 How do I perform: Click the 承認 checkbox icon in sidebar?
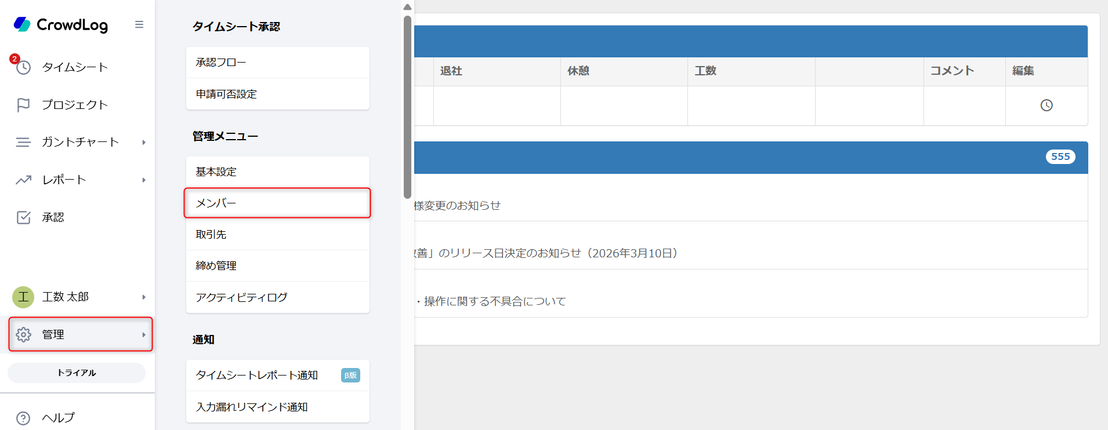tap(23, 217)
